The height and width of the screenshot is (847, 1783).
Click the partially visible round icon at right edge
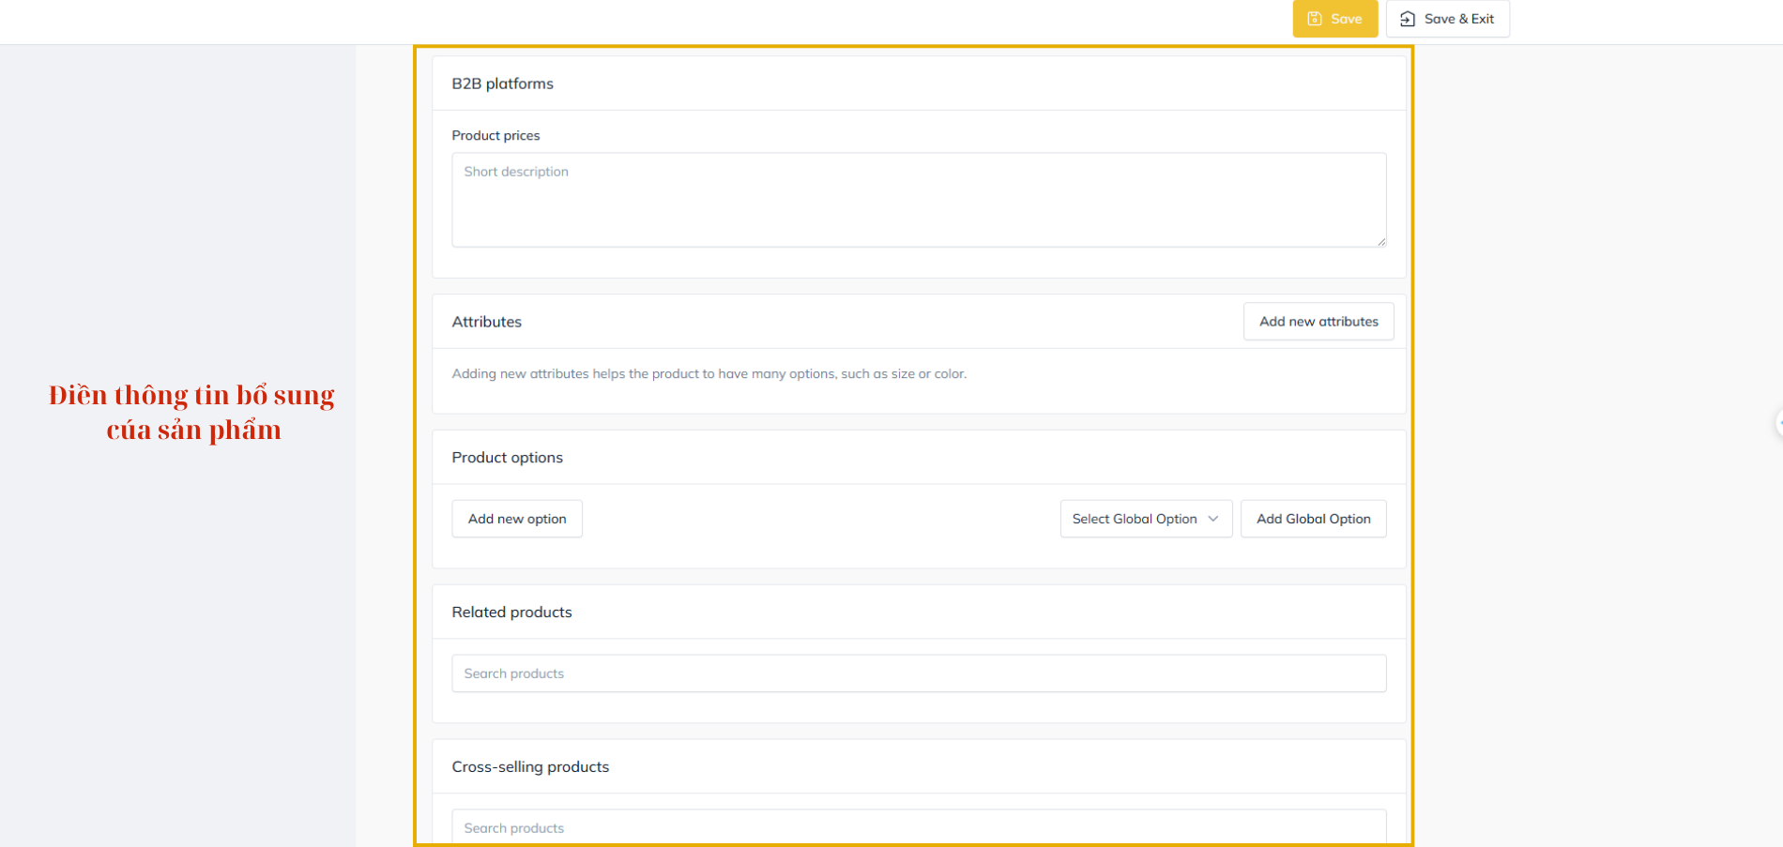[x=1778, y=422]
